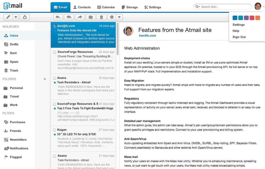Select the red theme color swatch

click(x=252, y=18)
